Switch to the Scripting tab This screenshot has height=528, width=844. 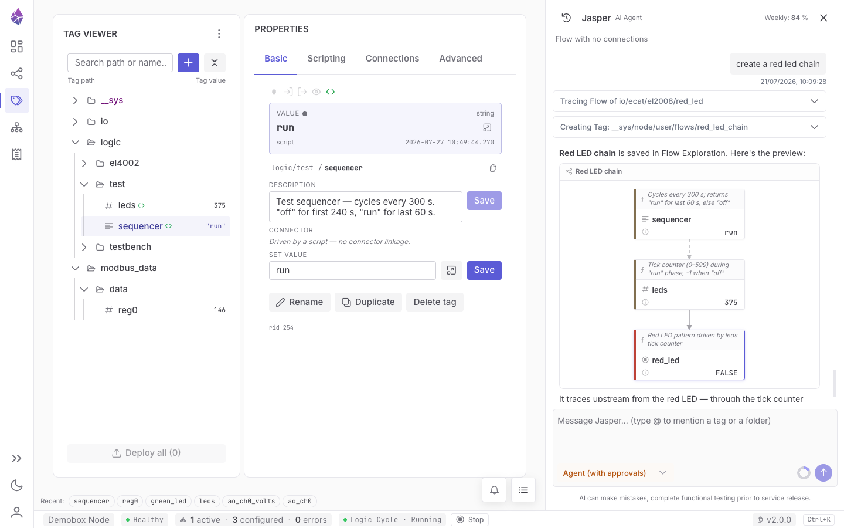tap(326, 59)
